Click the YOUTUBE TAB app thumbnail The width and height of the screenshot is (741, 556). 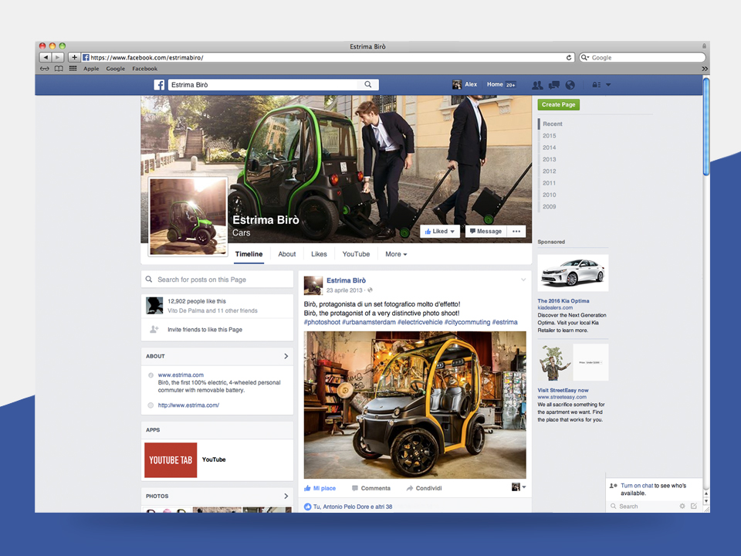171,460
